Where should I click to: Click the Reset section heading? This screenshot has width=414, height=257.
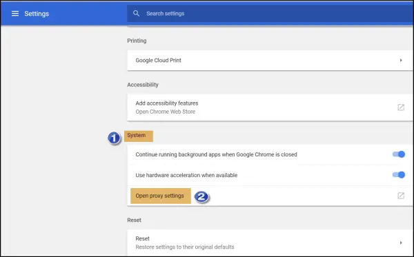(134, 220)
